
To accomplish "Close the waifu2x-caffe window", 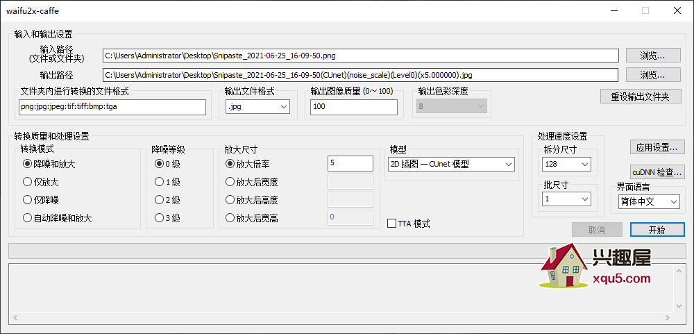I will (x=677, y=11).
